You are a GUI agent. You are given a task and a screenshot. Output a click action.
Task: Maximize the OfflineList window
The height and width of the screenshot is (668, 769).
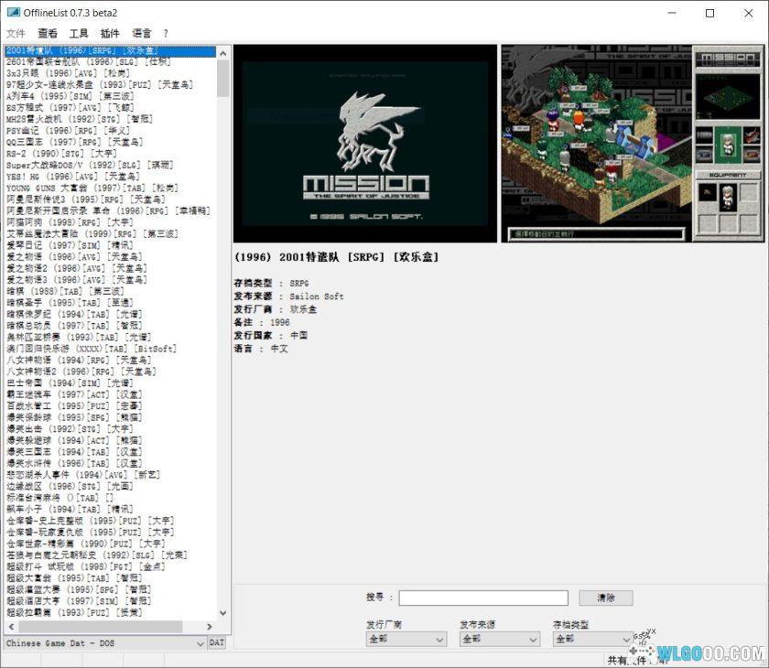[x=709, y=13]
